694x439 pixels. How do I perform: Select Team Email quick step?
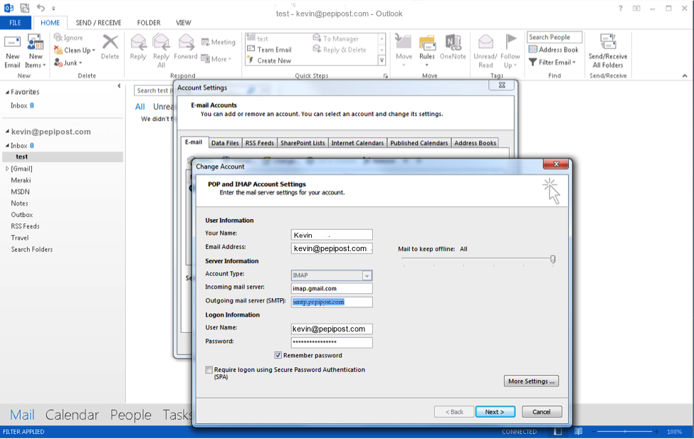269,50
